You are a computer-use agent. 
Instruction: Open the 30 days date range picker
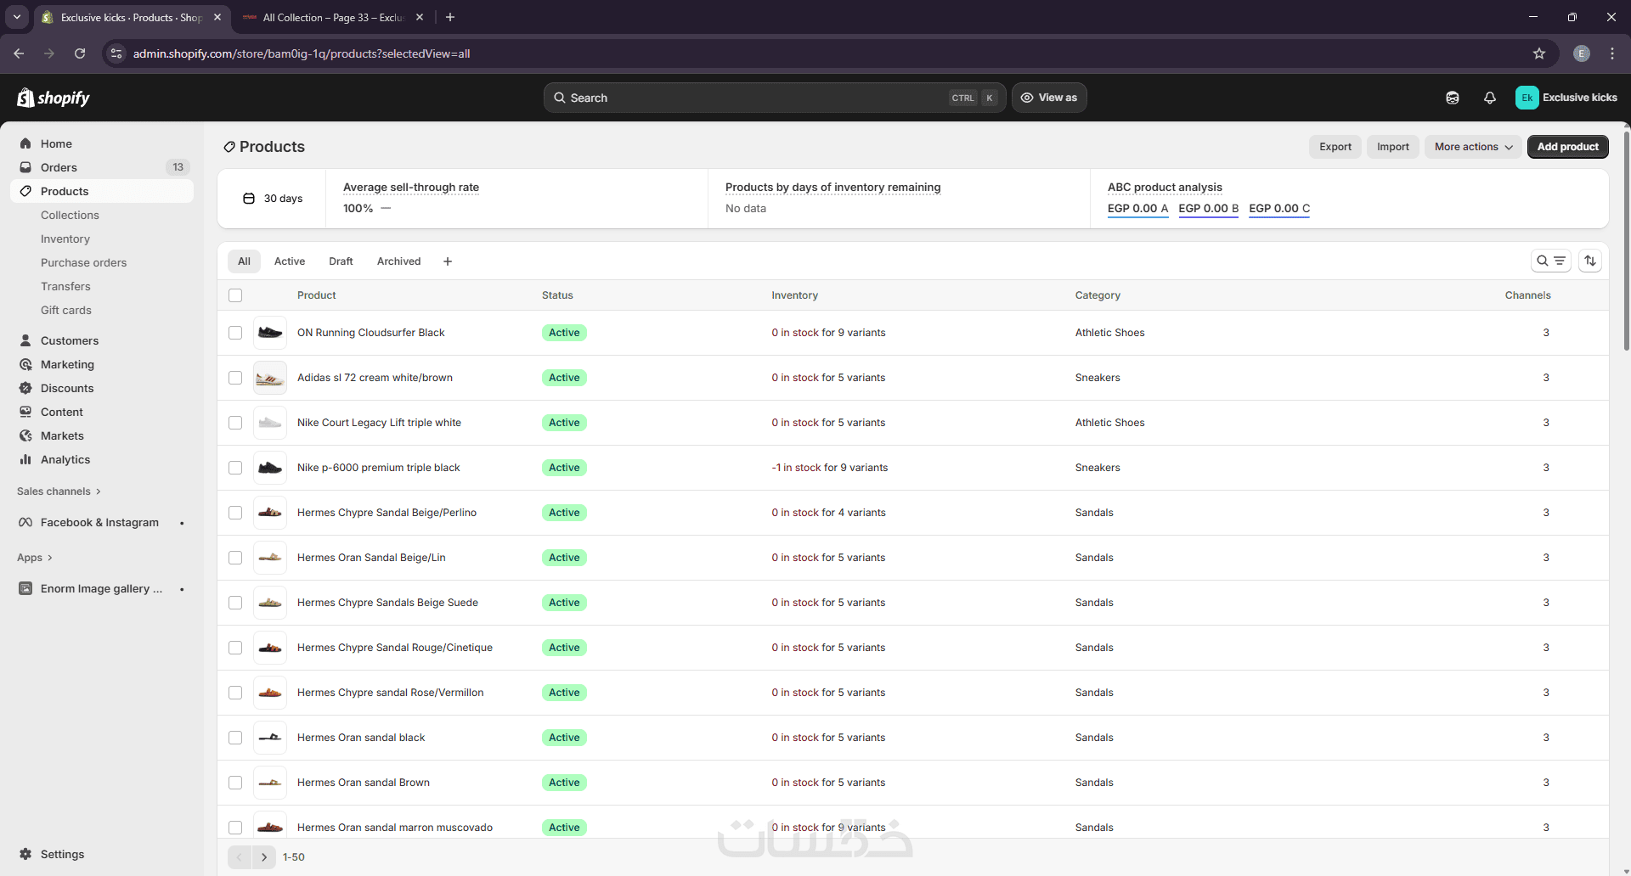(273, 199)
